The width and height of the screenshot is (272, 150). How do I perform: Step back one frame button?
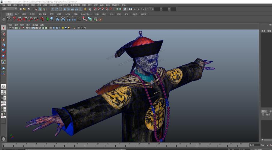(x=267, y=145)
